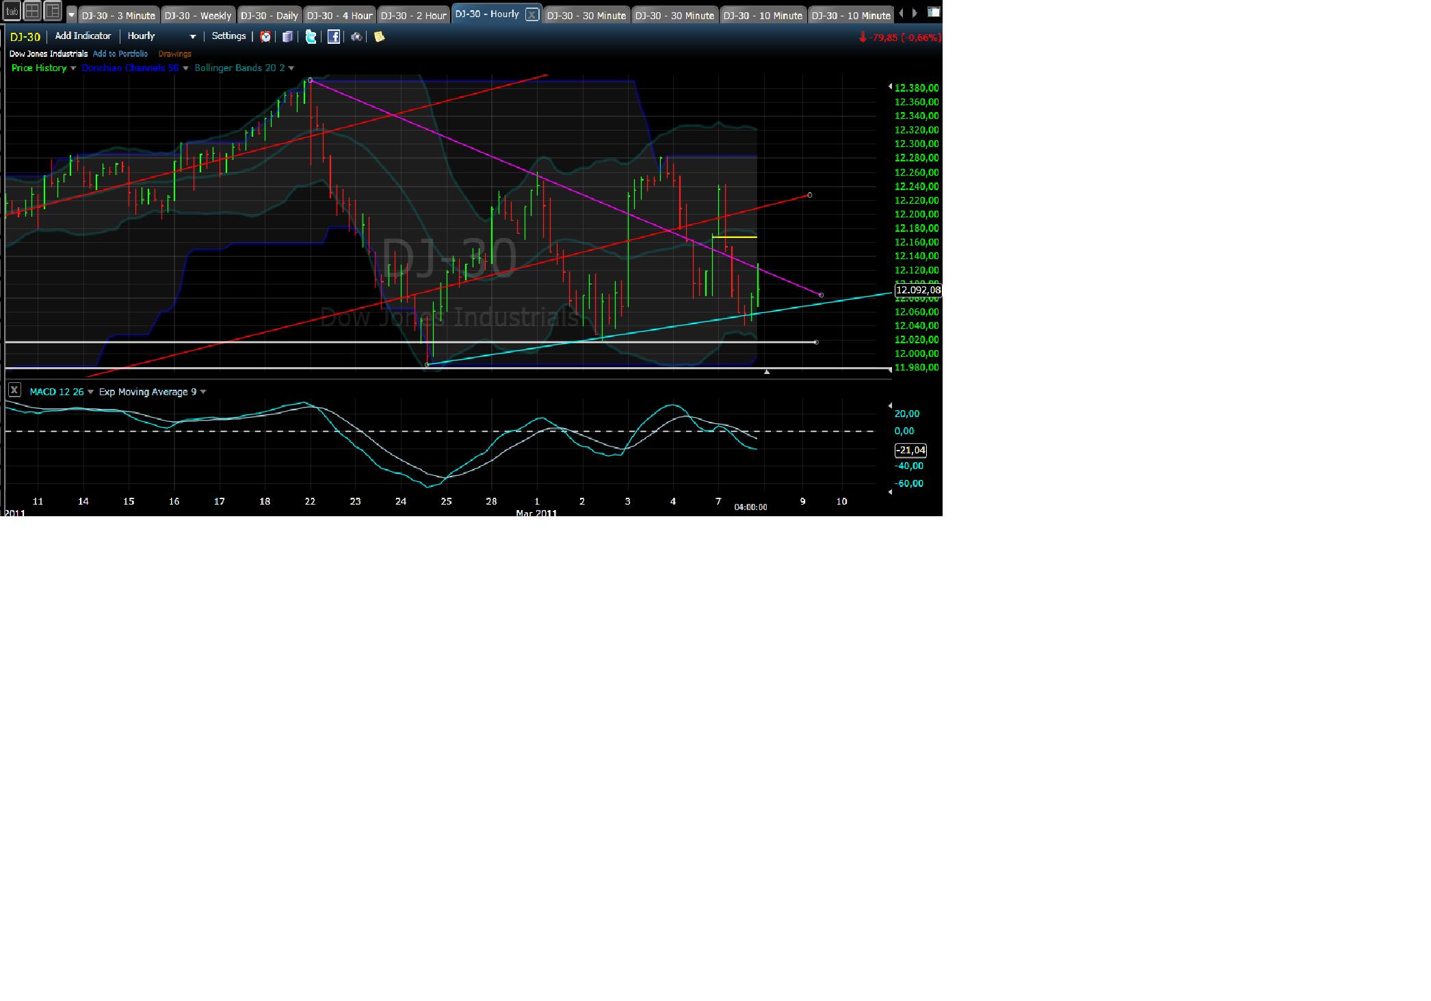Image resolution: width=1431 pixels, height=1001 pixels.
Task: Select the data export icon in the toolbar
Action: click(287, 36)
